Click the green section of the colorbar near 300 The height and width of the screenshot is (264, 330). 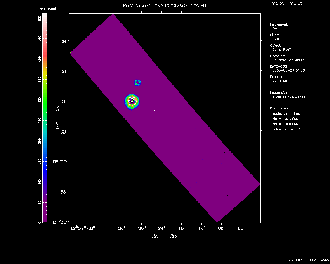point(45,101)
